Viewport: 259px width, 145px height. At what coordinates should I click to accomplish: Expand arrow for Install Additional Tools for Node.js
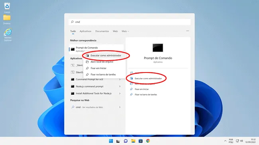120,93
